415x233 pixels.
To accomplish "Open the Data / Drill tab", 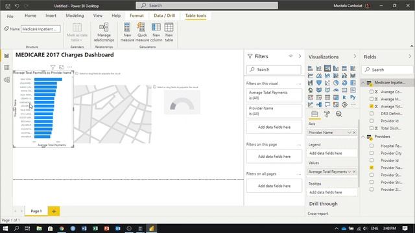I will (x=164, y=16).
